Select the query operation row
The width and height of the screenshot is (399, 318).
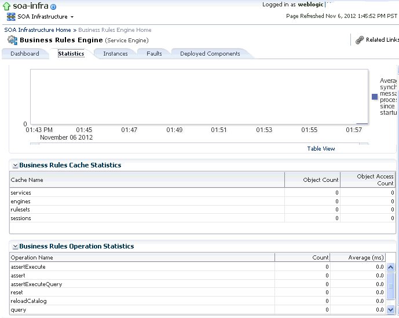point(197,309)
